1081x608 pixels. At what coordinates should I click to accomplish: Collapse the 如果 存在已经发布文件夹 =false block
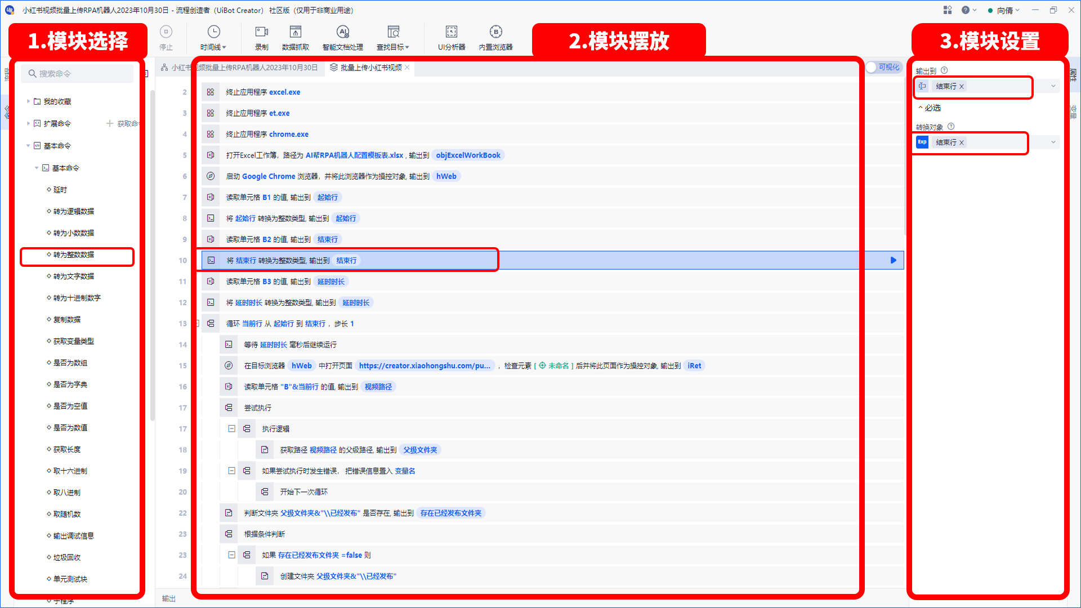click(x=231, y=555)
